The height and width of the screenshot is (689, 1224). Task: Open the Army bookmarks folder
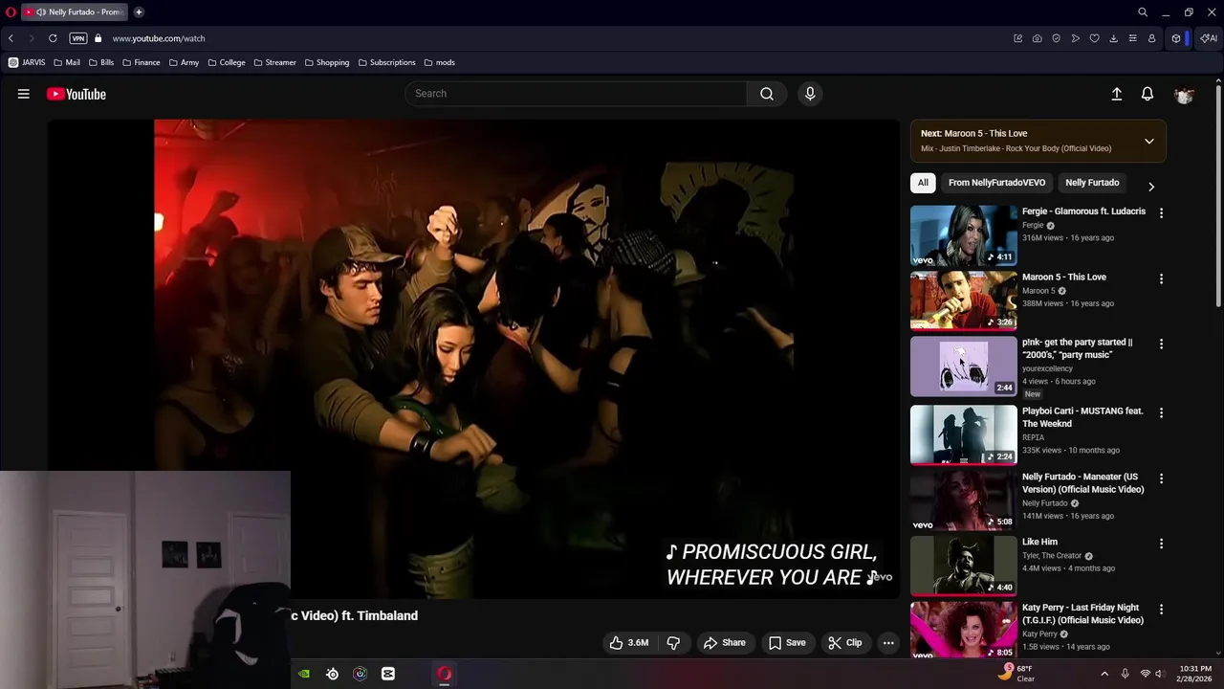(184, 62)
